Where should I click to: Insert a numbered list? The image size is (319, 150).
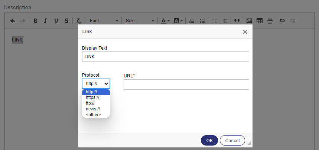[192, 21]
